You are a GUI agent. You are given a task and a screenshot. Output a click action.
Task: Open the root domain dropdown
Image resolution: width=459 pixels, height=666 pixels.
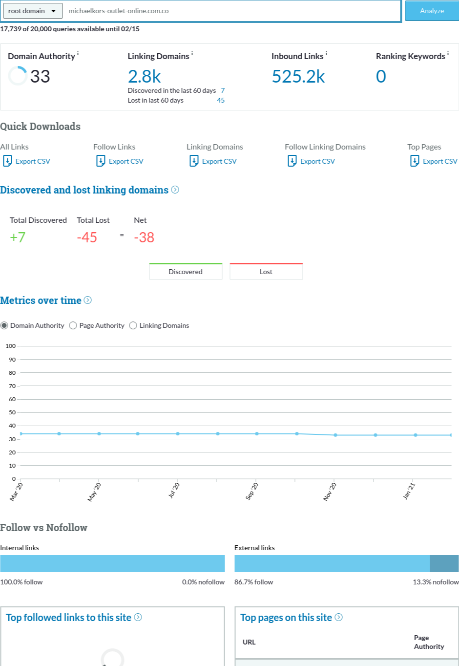32,11
